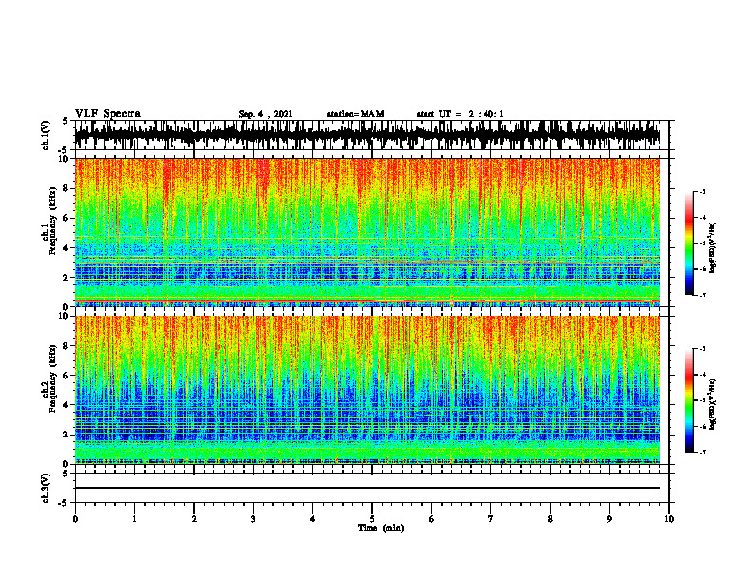Select the "Time (min)" axis label
The image size is (754, 582).
click(381, 528)
